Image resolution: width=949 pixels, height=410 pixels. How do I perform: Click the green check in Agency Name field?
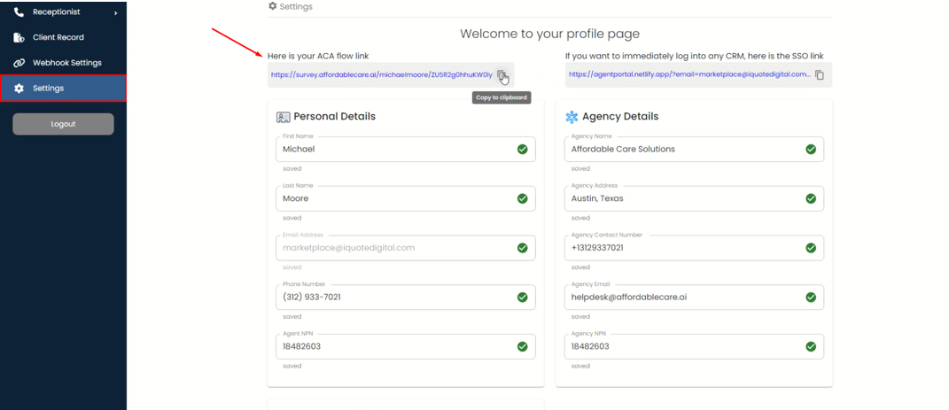coord(811,150)
